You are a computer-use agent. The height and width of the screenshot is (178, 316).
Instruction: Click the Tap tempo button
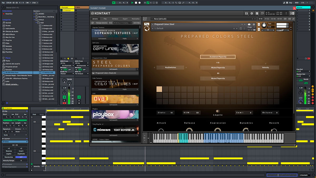click(x=3, y=3)
